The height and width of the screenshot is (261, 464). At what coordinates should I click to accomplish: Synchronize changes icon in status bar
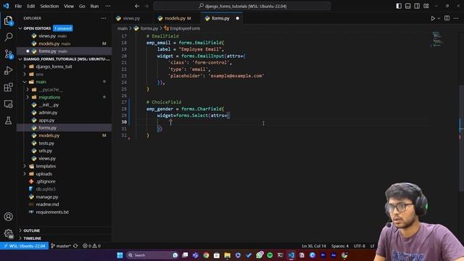click(x=75, y=246)
